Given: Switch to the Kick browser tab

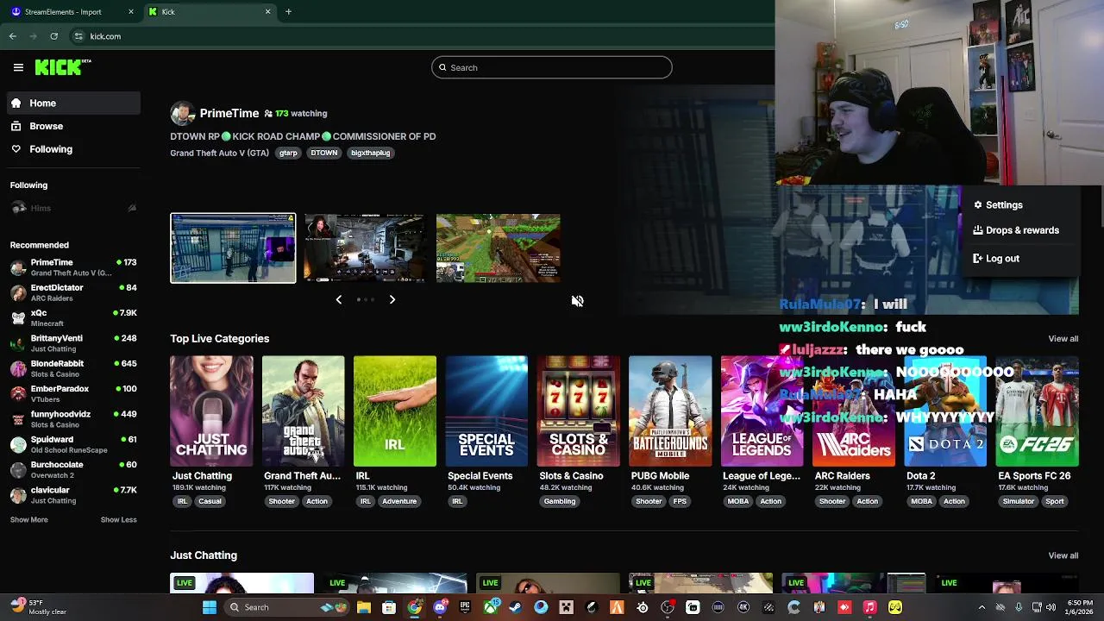Looking at the screenshot, I should click(x=210, y=12).
